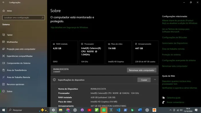Open Google Chrome from the taskbar
This screenshot has width=201, height=113.
point(68,110)
